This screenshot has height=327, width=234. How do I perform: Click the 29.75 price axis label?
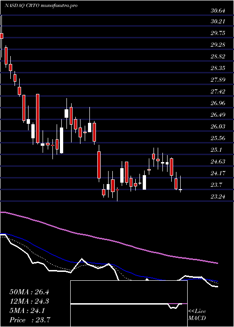pyautogui.click(x=218, y=33)
